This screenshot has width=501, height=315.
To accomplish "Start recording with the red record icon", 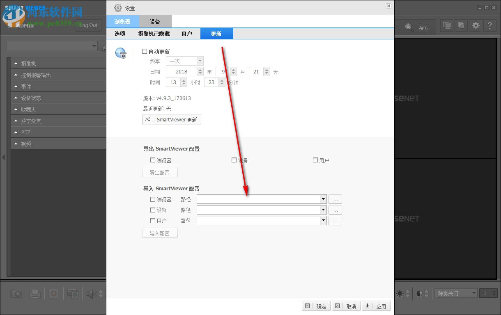I will (x=54, y=293).
